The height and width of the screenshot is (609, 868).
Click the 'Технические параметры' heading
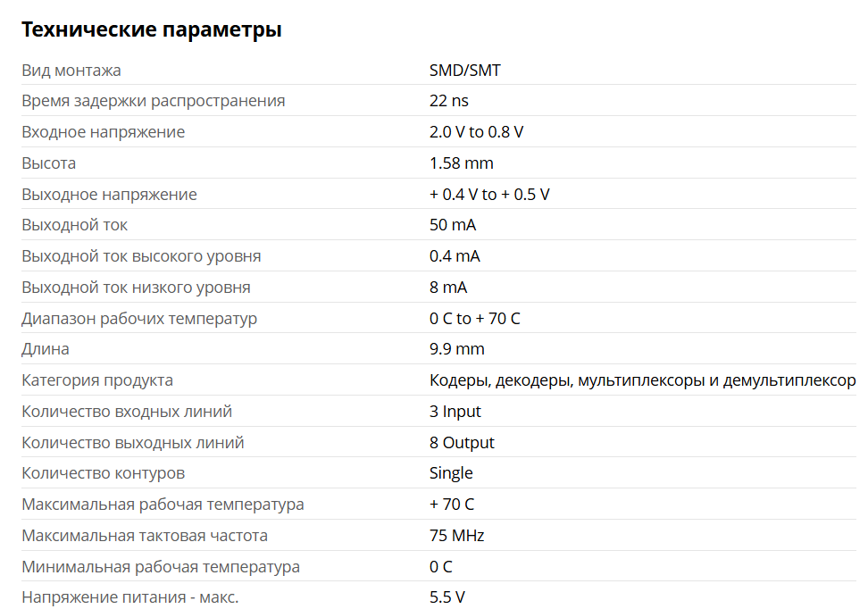(151, 29)
